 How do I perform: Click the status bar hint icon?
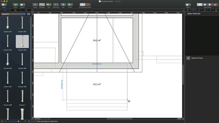click(35, 121)
